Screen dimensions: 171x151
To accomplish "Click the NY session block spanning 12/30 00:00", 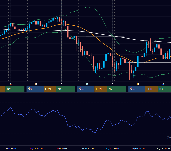I will (x=117, y=89).
